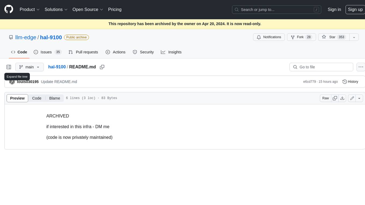Click the Notifications bell button

point(269,37)
